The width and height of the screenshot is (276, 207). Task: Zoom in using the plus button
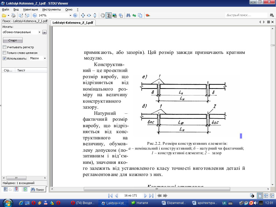tap(75, 15)
